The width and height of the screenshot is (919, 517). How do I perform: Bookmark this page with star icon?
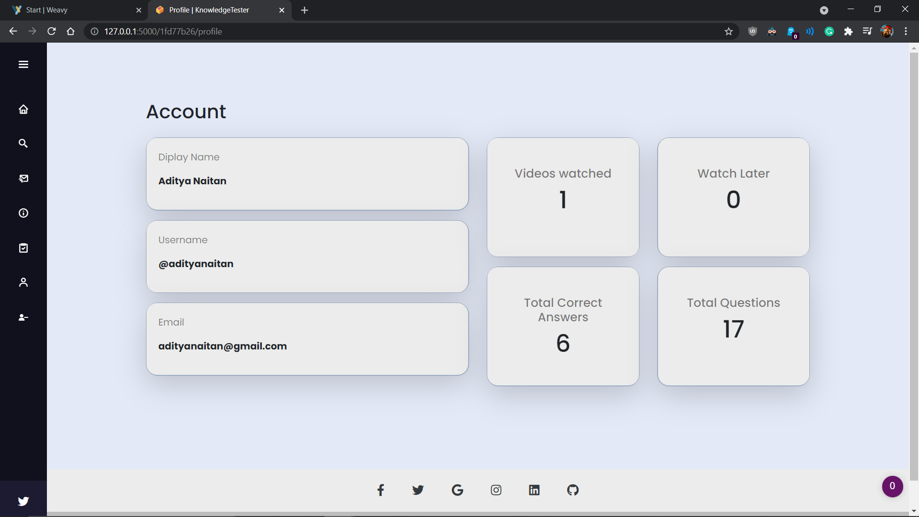(728, 32)
